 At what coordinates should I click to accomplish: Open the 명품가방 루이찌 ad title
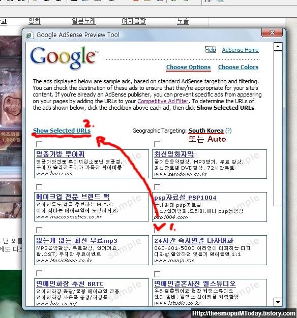60,154
